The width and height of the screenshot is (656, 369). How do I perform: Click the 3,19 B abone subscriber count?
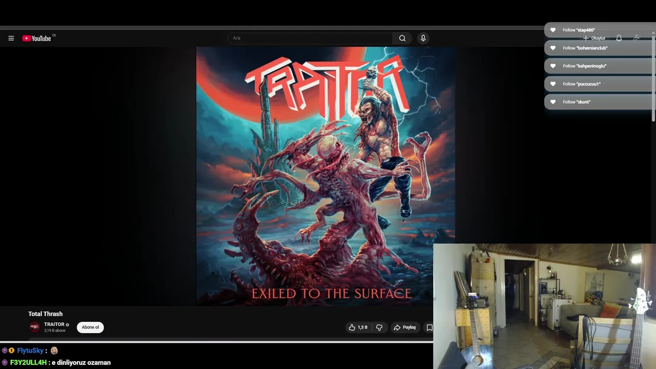tap(55, 331)
